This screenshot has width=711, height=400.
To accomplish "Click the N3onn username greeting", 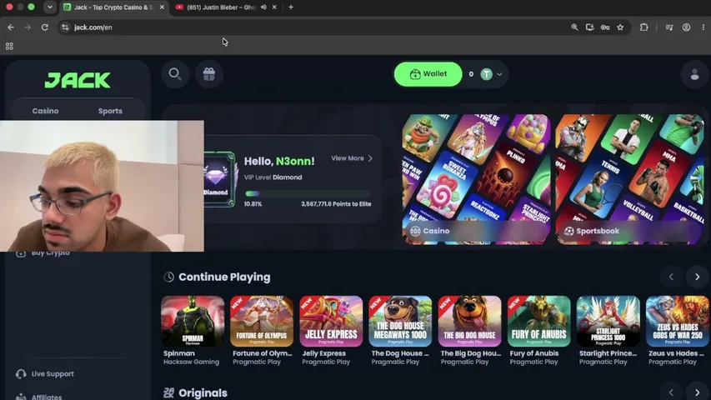I will [x=294, y=161].
